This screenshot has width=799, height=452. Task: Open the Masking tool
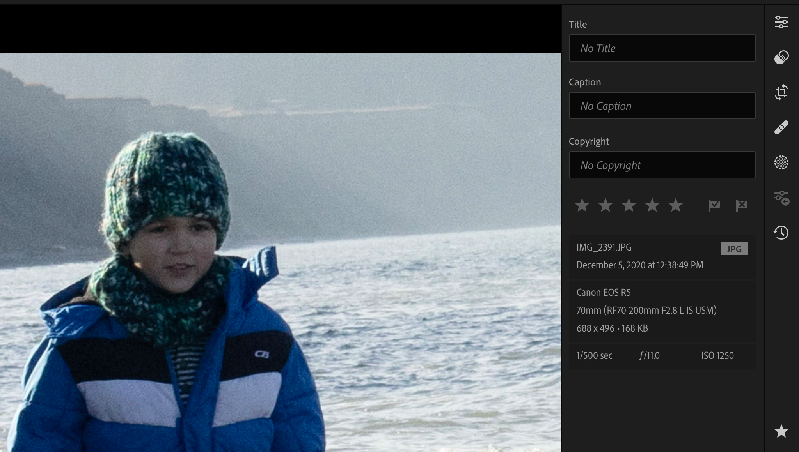pos(781,162)
